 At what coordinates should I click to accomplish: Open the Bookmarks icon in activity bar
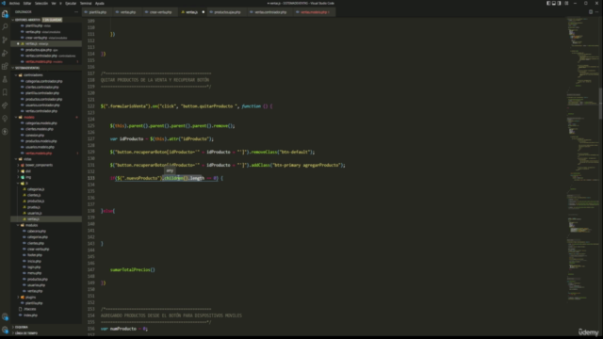(x=5, y=92)
